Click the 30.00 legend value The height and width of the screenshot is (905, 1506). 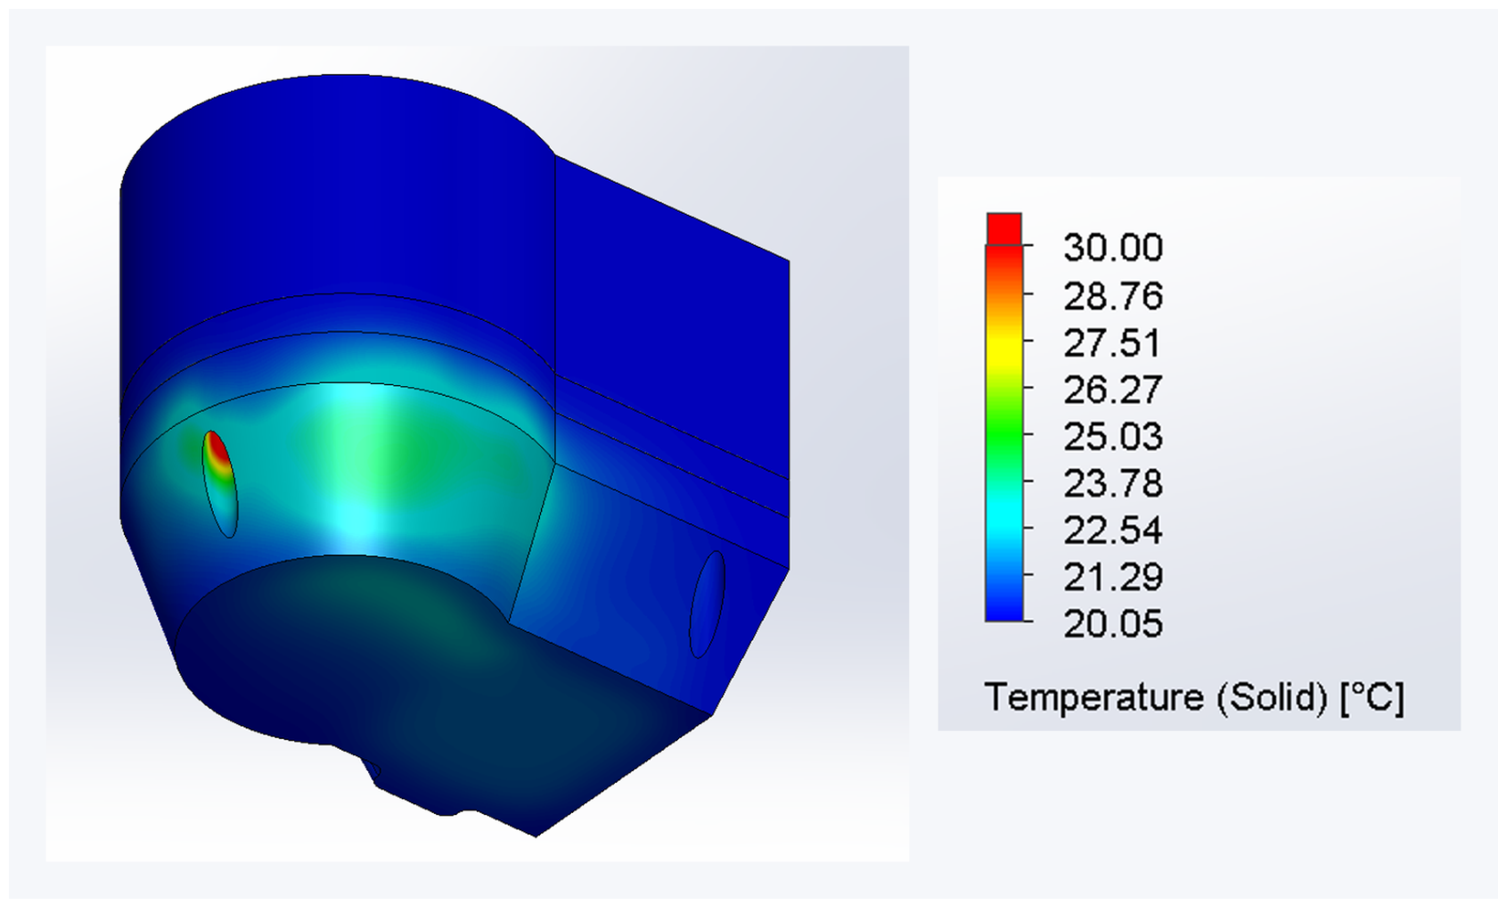point(1113,248)
